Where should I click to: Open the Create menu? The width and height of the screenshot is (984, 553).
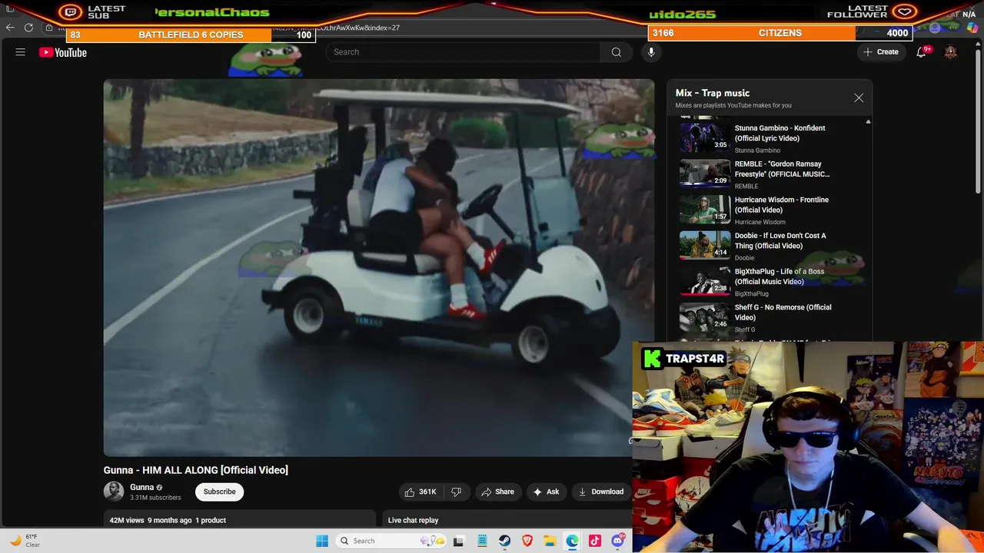pyautogui.click(x=881, y=52)
